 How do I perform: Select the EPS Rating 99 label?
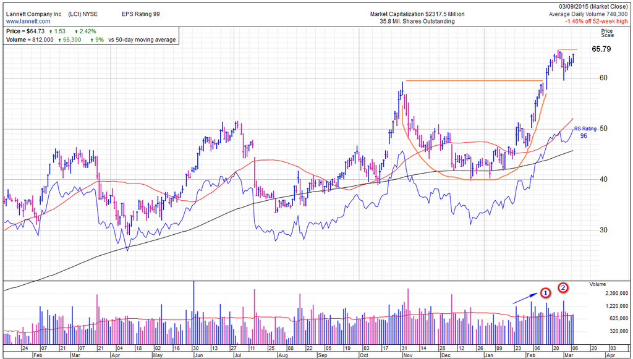(x=140, y=14)
